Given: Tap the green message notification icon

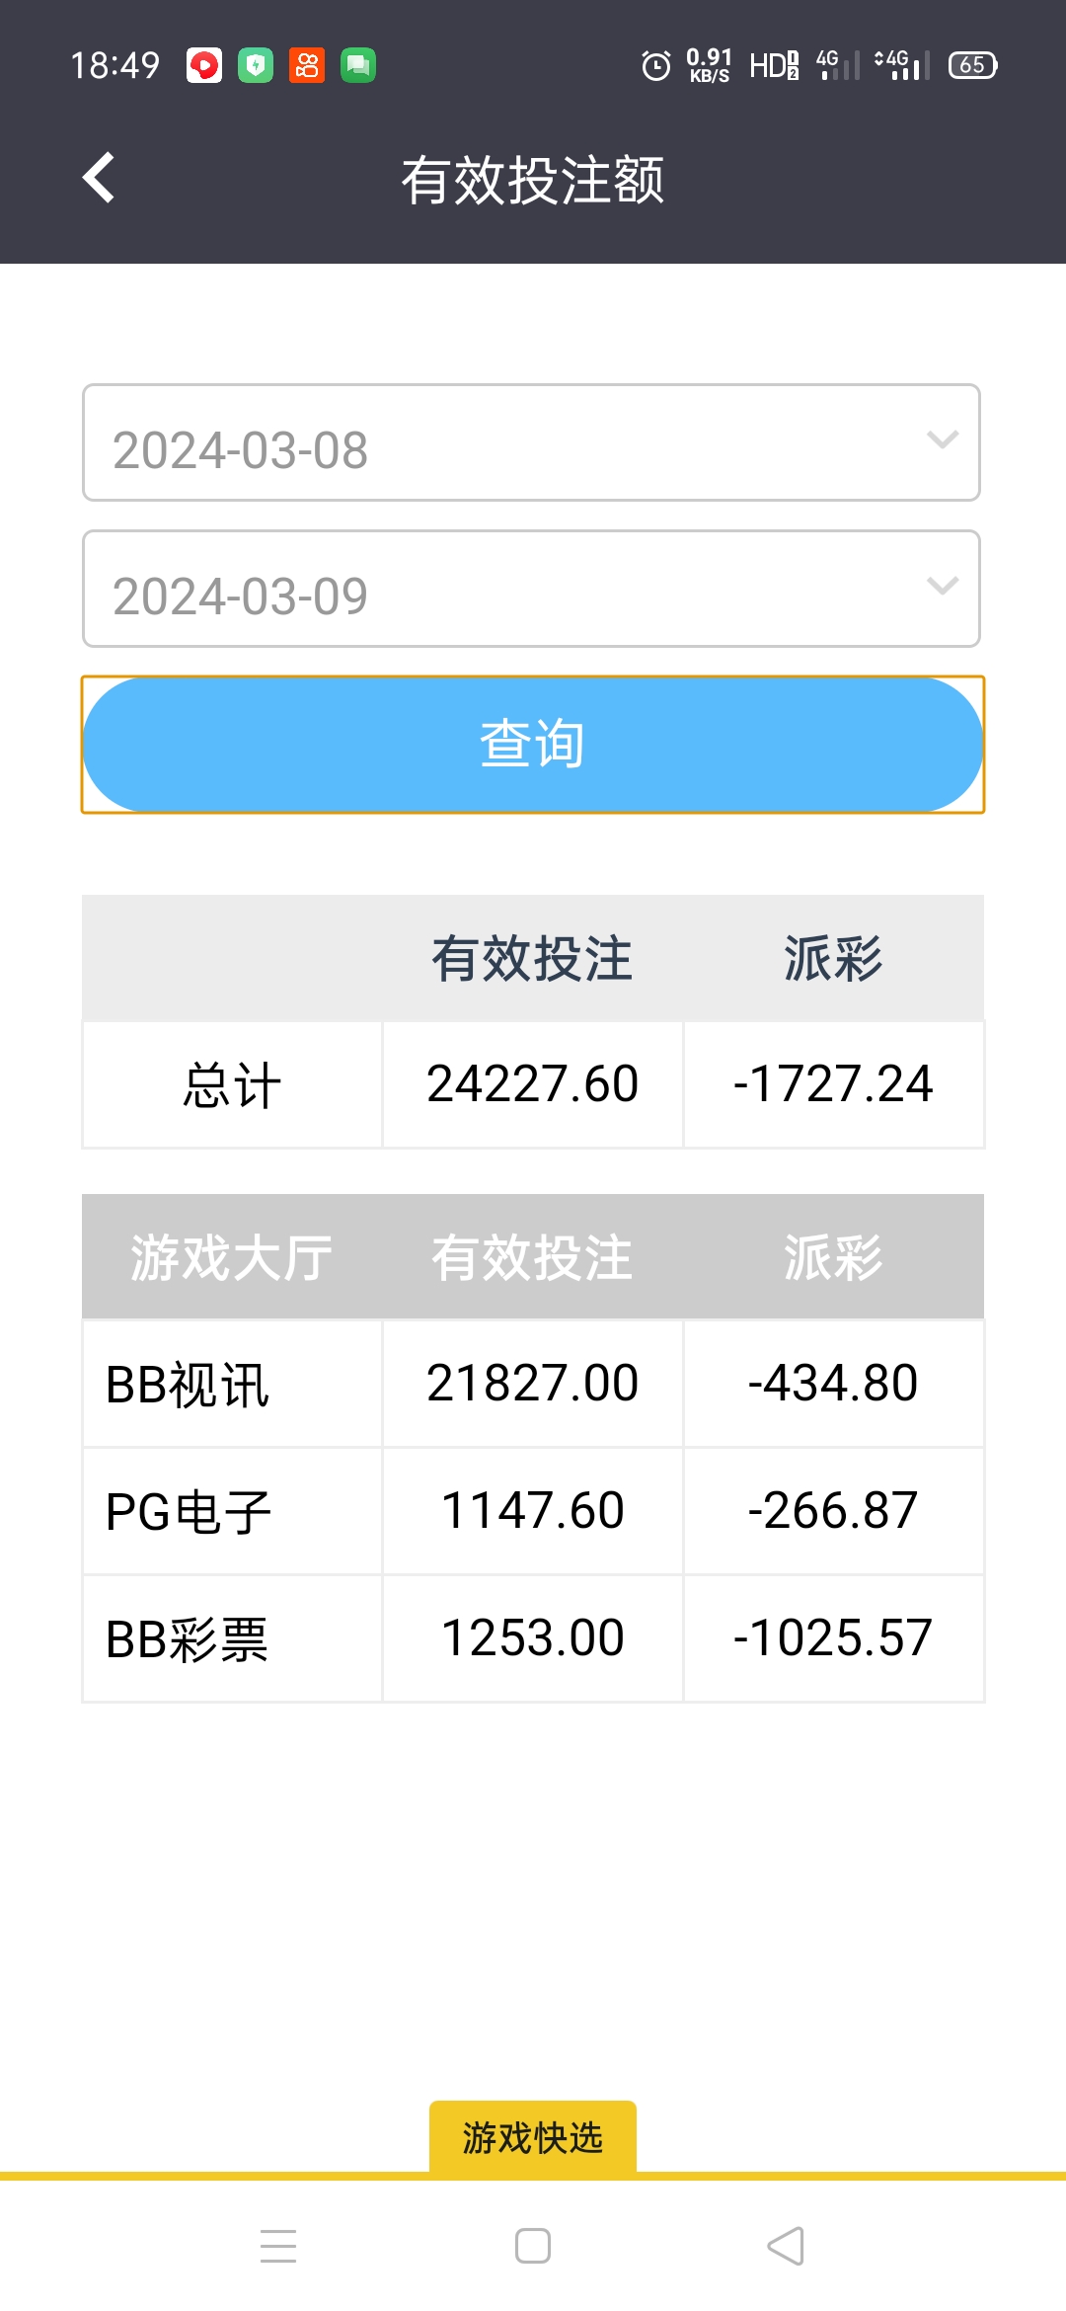Looking at the screenshot, I should [x=358, y=65].
